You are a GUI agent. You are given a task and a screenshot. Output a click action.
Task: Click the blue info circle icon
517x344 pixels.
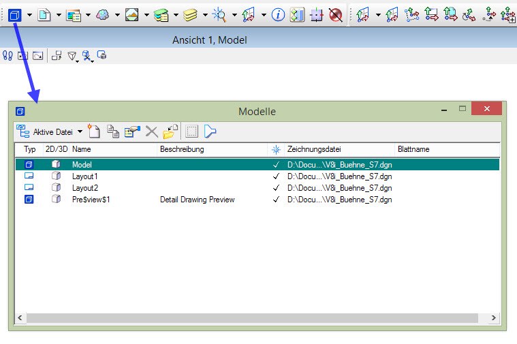[x=278, y=15]
